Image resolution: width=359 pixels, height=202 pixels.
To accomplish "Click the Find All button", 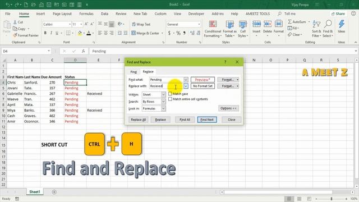I will tap(185, 120).
